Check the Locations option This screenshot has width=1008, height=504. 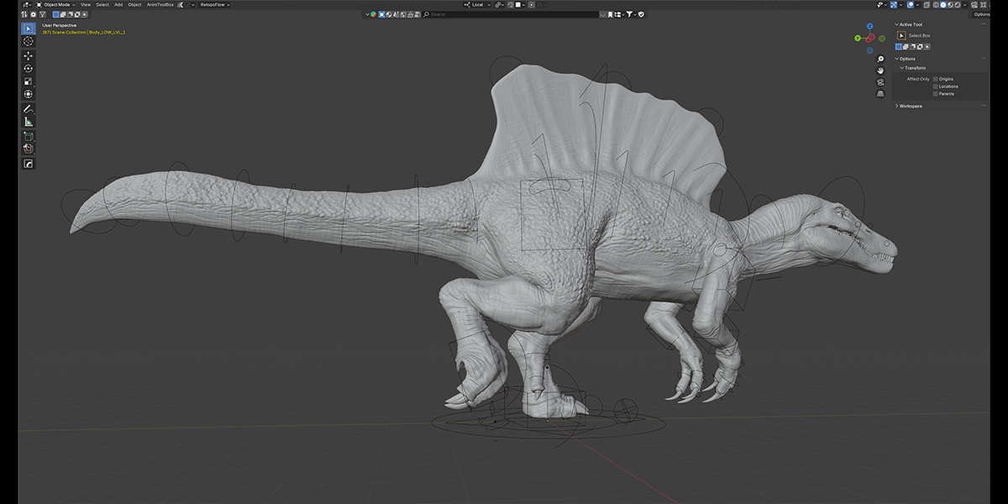(x=936, y=87)
